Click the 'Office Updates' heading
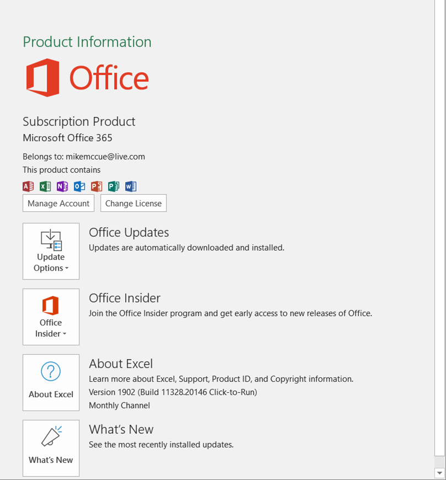The image size is (446, 480). click(129, 232)
